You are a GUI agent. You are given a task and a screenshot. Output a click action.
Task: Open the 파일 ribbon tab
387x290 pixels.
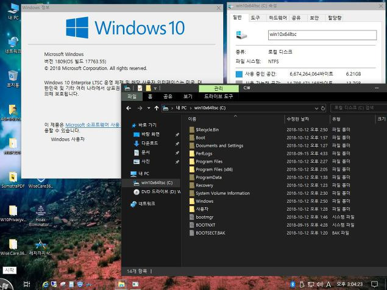[x=132, y=96]
